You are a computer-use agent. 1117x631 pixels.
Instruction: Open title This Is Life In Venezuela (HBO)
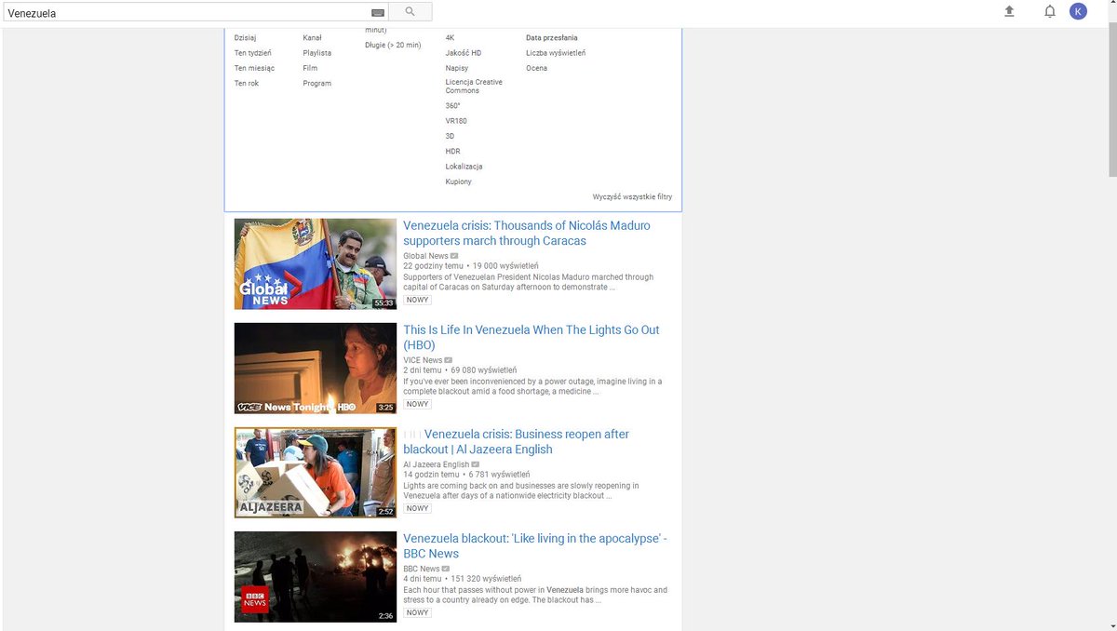click(x=532, y=337)
